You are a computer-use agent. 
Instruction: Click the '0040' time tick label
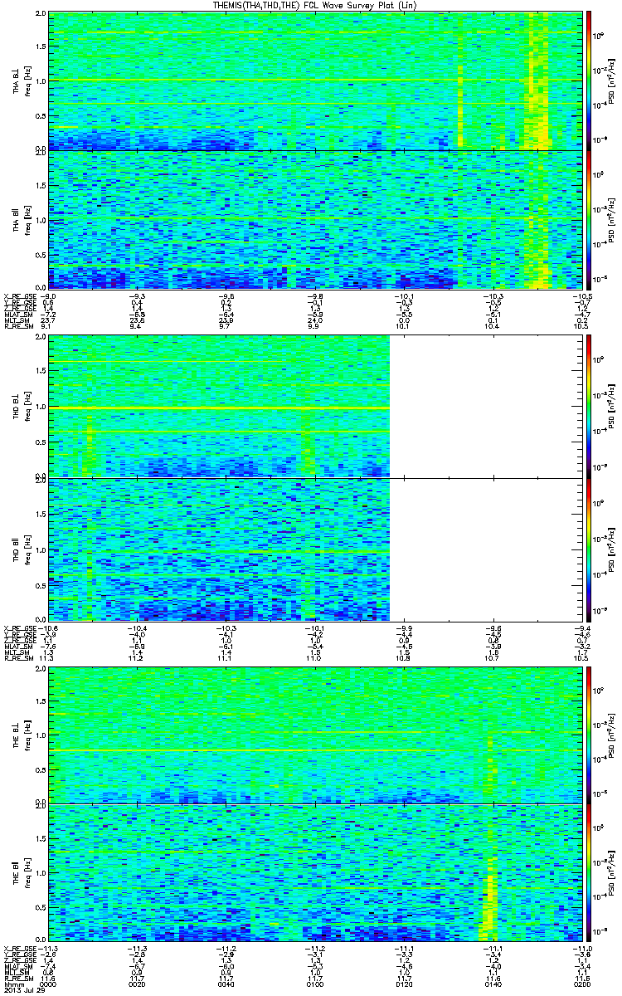227,984
